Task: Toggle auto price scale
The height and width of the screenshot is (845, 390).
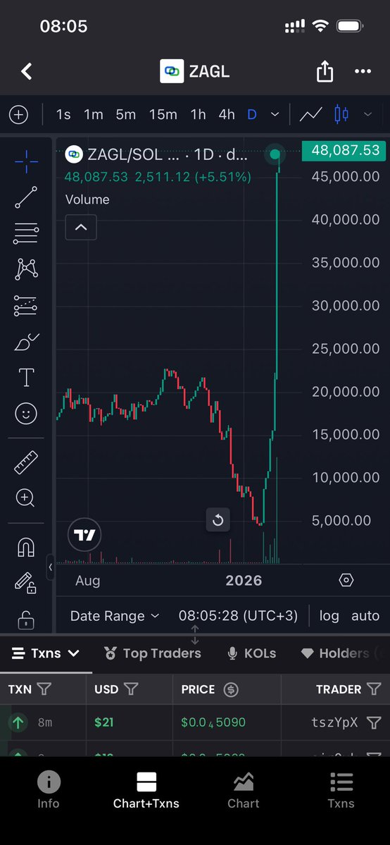Action: tap(366, 615)
